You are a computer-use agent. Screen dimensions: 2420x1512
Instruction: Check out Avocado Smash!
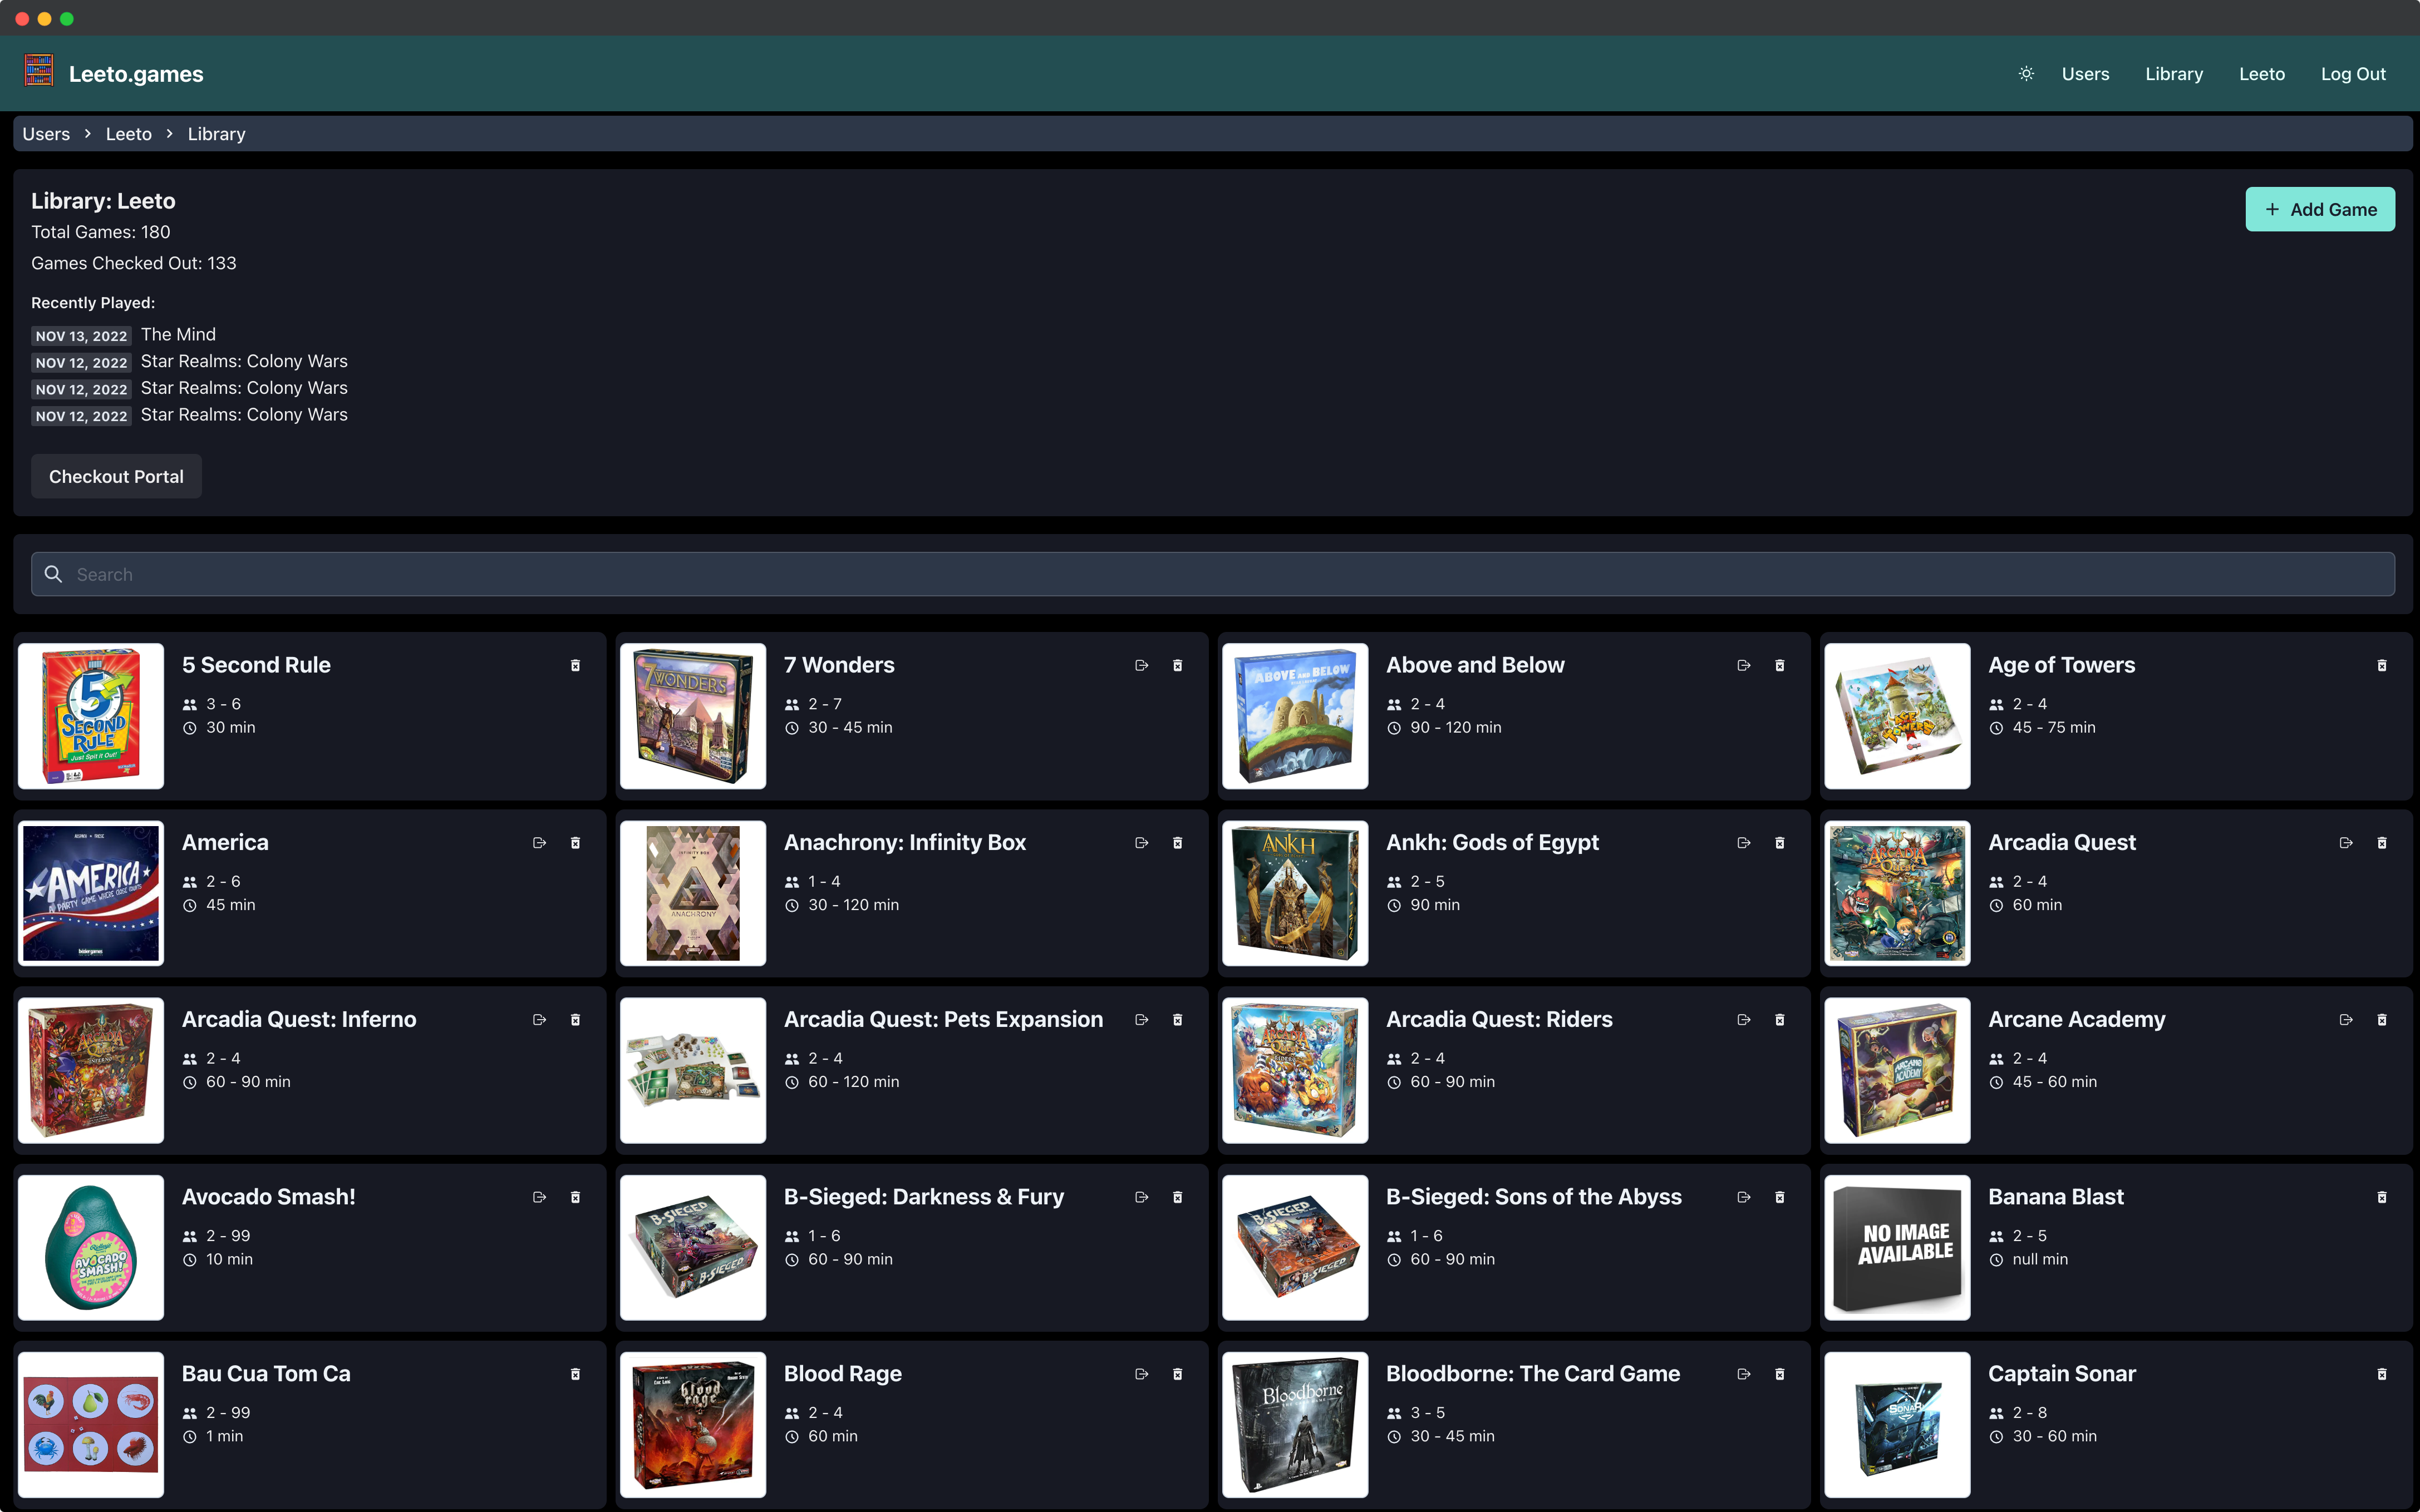pos(539,1198)
